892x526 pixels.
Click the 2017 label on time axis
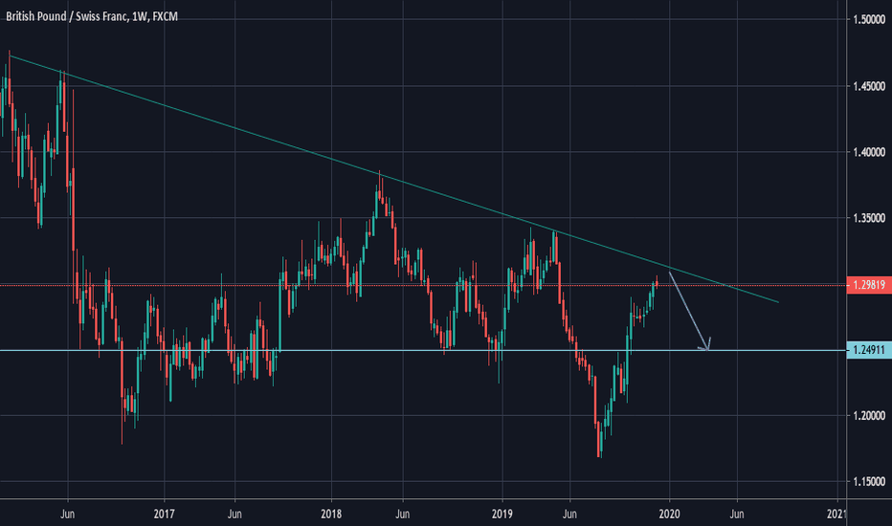point(164,515)
